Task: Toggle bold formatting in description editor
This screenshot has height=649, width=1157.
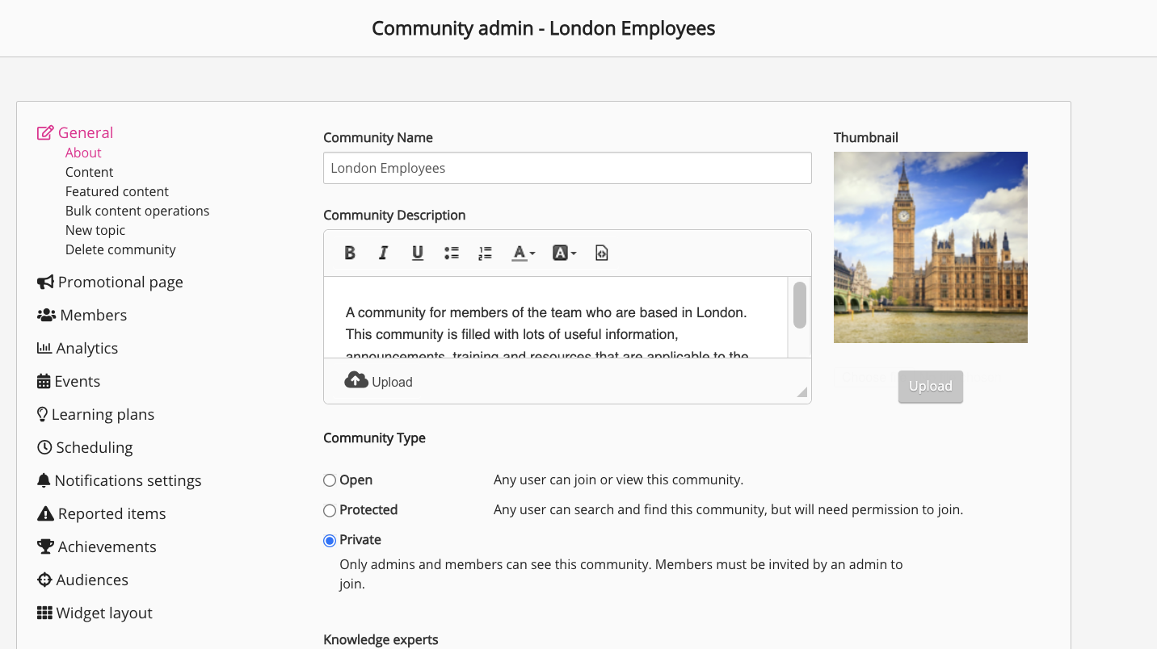Action: point(350,253)
